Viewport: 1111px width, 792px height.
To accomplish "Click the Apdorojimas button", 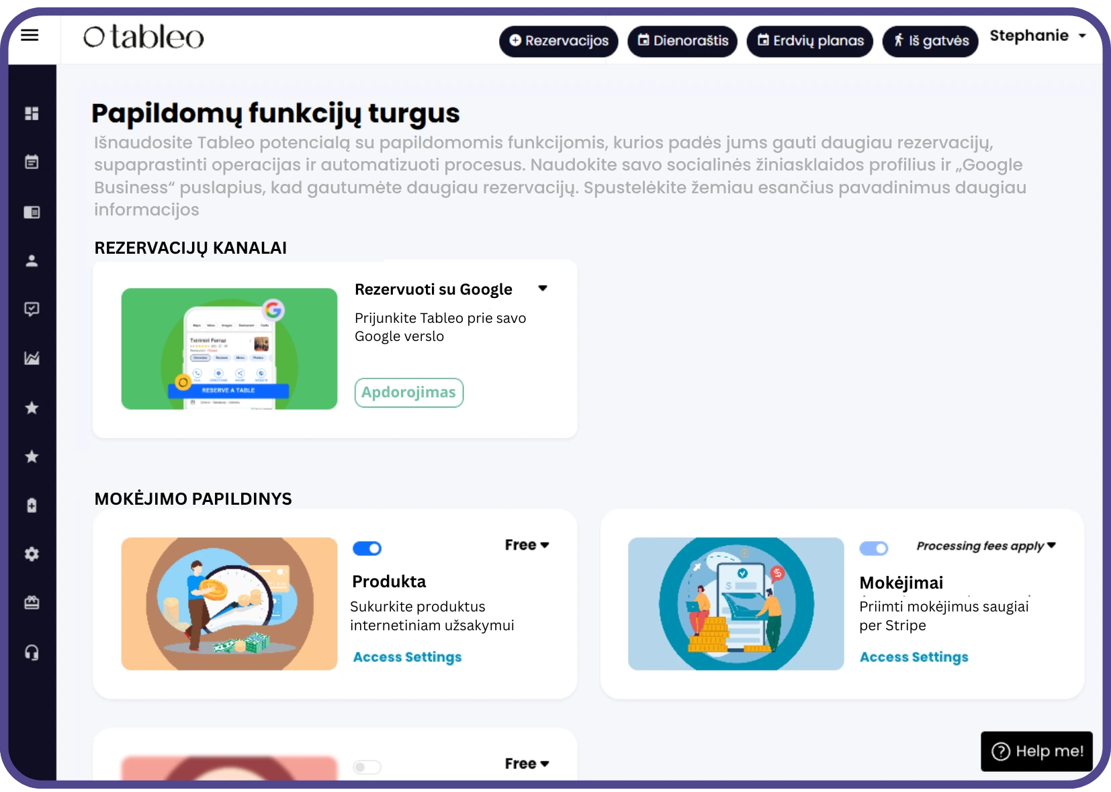I will tap(409, 393).
